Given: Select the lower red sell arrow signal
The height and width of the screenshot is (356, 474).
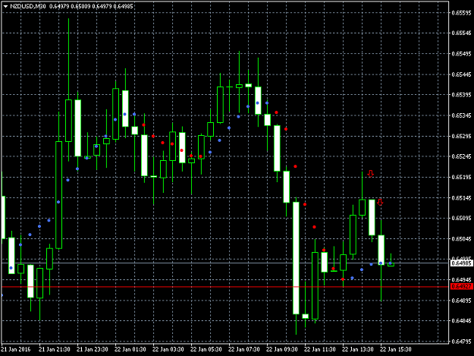Looking at the screenshot, I should coord(380,203).
